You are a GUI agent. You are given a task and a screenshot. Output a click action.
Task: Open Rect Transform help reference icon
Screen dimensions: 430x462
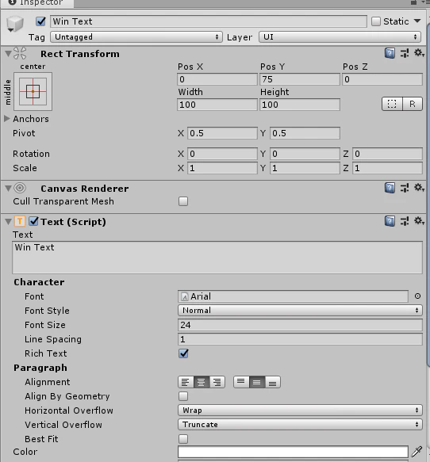tap(390, 53)
